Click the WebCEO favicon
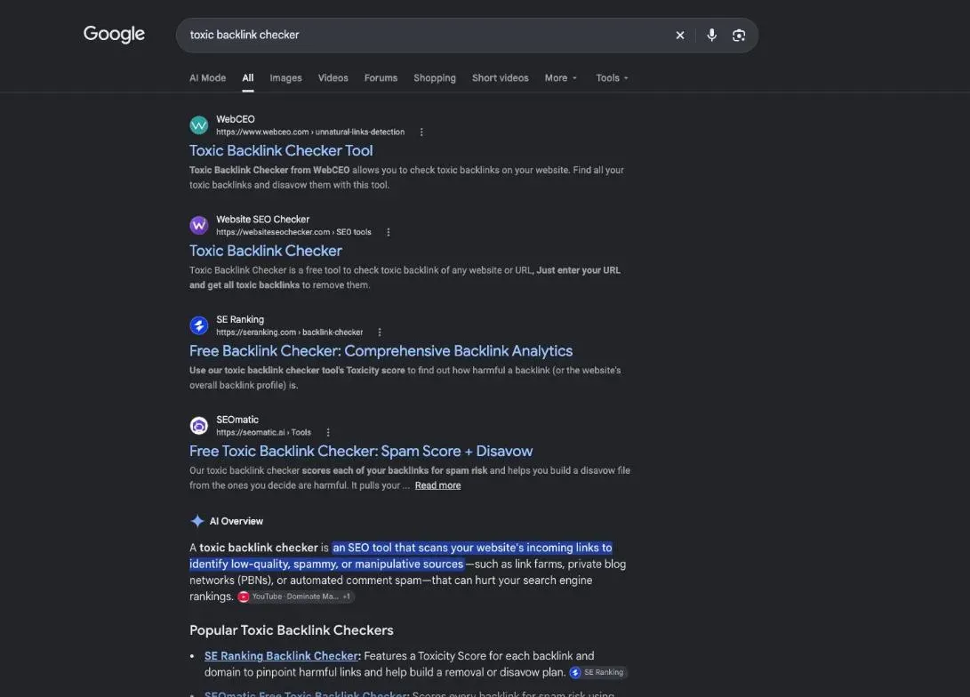Viewport: 970px width, 697px height. (198, 125)
